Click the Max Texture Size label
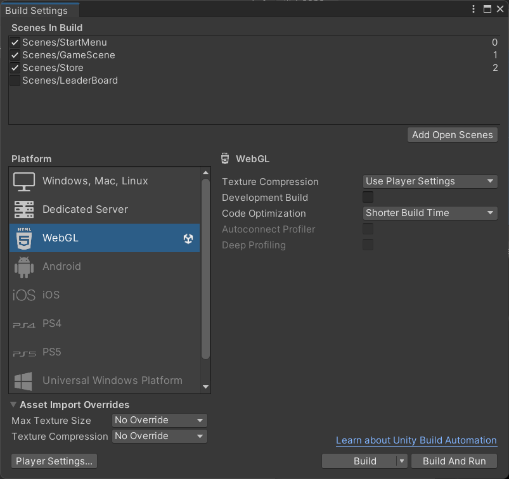The image size is (509, 479). click(x=51, y=421)
